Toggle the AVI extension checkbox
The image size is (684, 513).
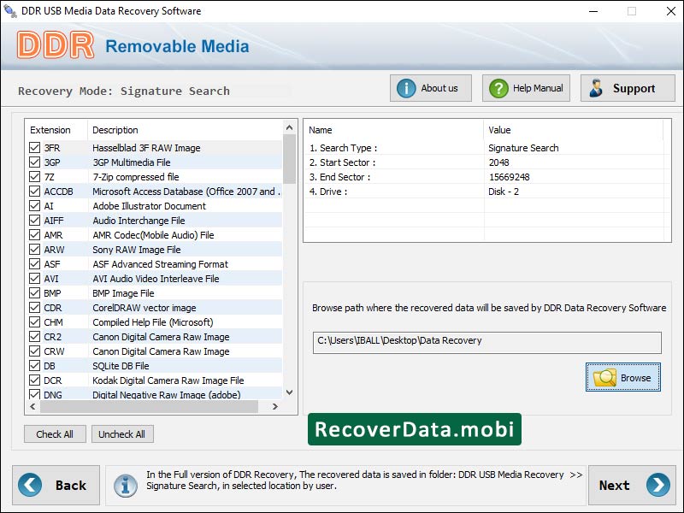point(34,279)
